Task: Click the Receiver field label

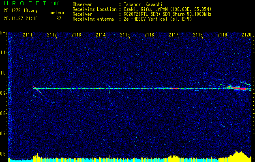Action: [82, 14]
